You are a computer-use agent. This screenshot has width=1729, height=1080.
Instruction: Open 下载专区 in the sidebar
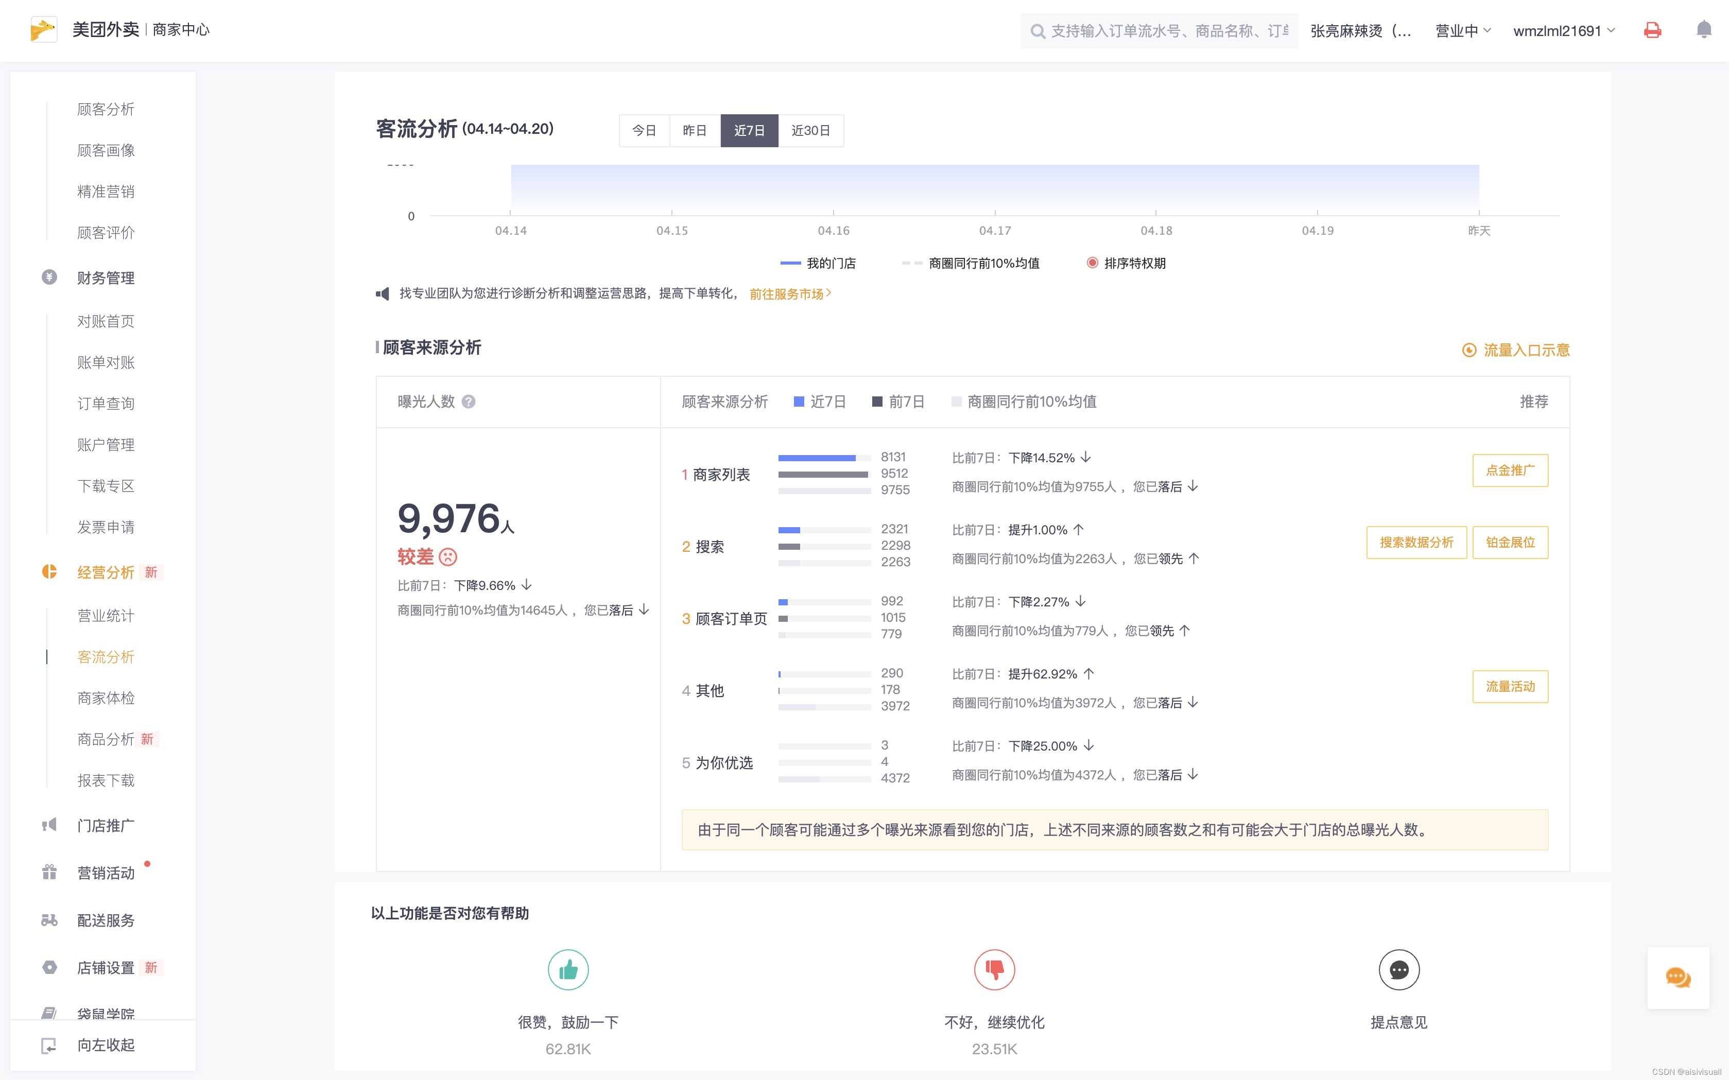106,486
